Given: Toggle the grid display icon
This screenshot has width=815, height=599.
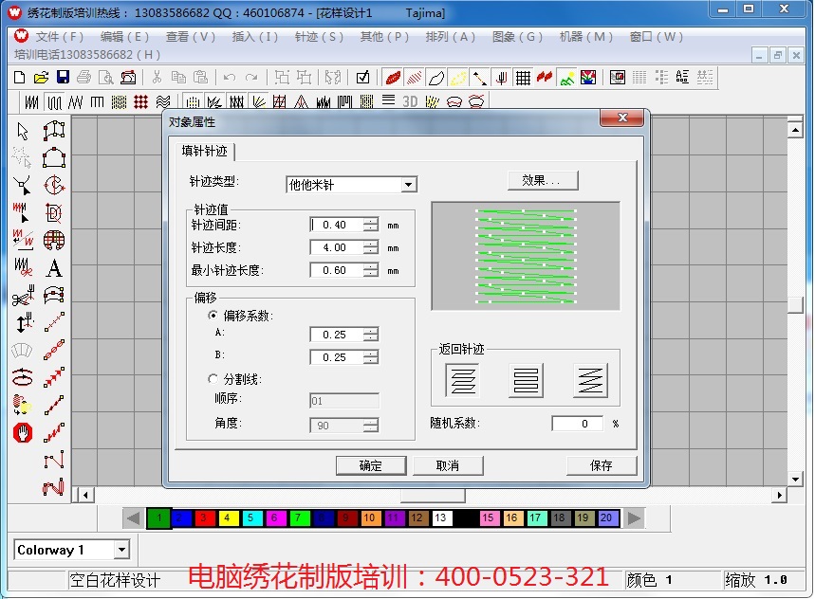Looking at the screenshot, I should 523,77.
